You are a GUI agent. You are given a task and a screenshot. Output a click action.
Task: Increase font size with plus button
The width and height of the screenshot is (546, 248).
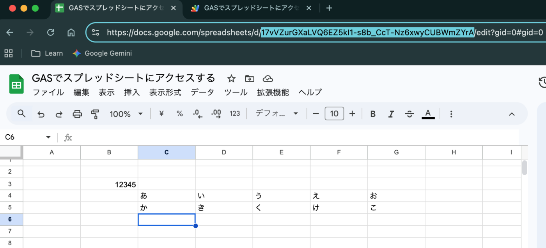(352, 114)
